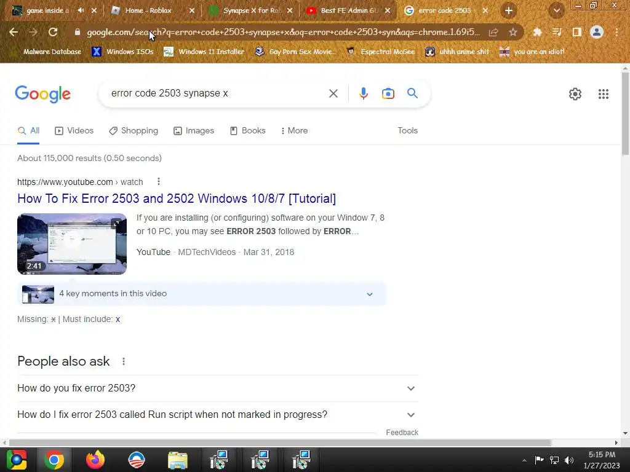Search by image with camera icon

tap(388, 93)
